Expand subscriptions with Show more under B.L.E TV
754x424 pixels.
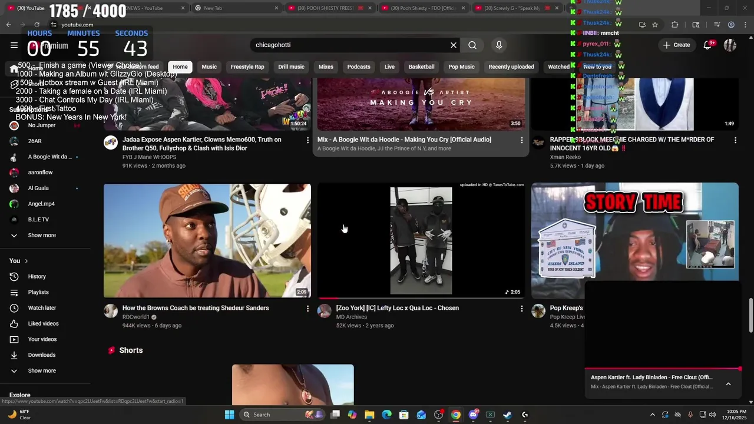pyautogui.click(x=42, y=236)
